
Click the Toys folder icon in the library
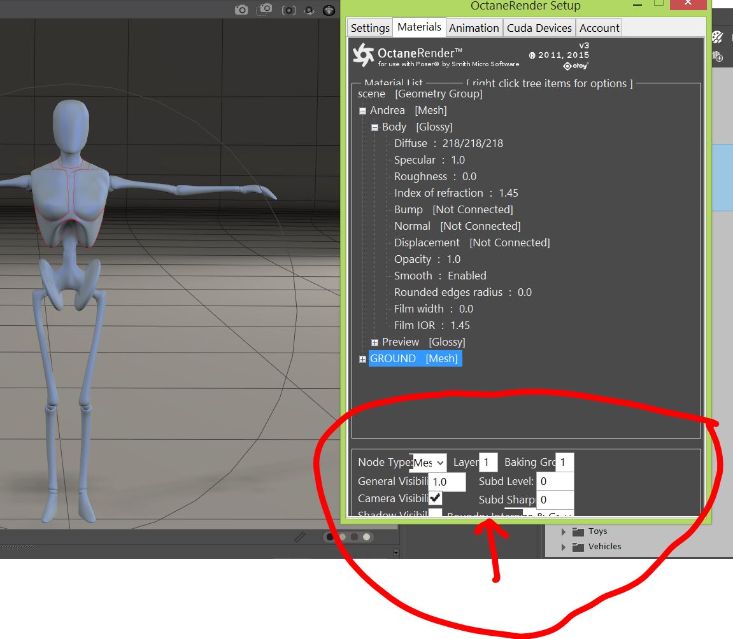click(x=578, y=531)
